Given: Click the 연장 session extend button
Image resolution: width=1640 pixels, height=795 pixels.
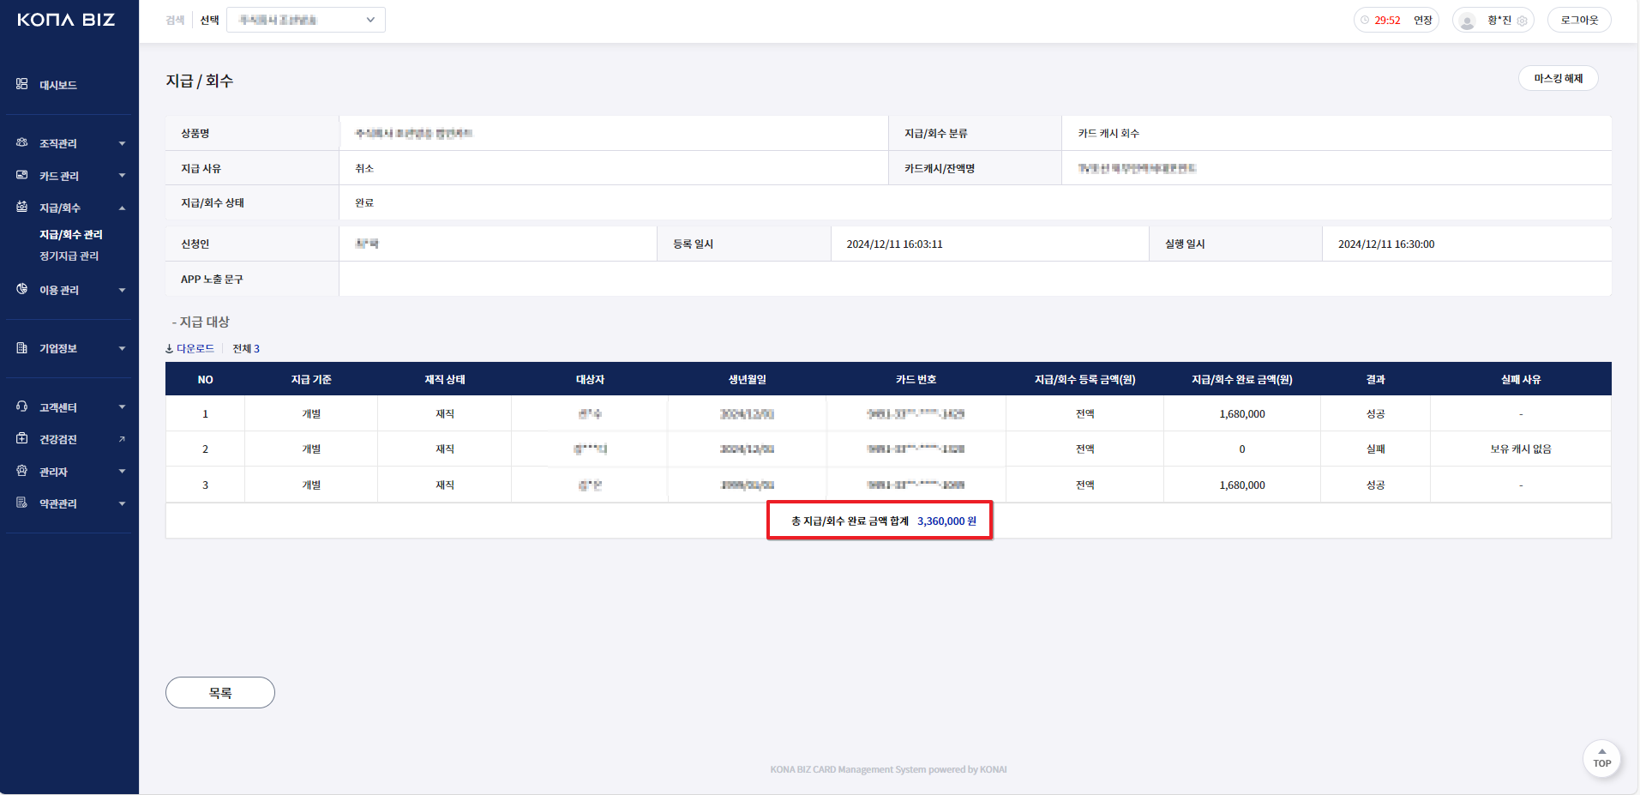Looking at the screenshot, I should [1423, 20].
